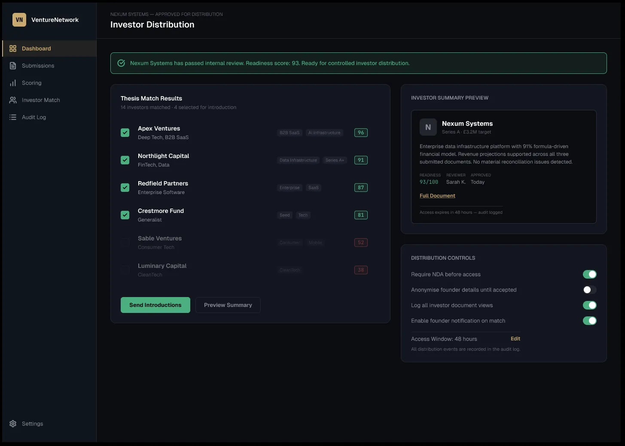Click the Data Infrastructure tag
The width and height of the screenshot is (625, 446).
[x=298, y=160]
